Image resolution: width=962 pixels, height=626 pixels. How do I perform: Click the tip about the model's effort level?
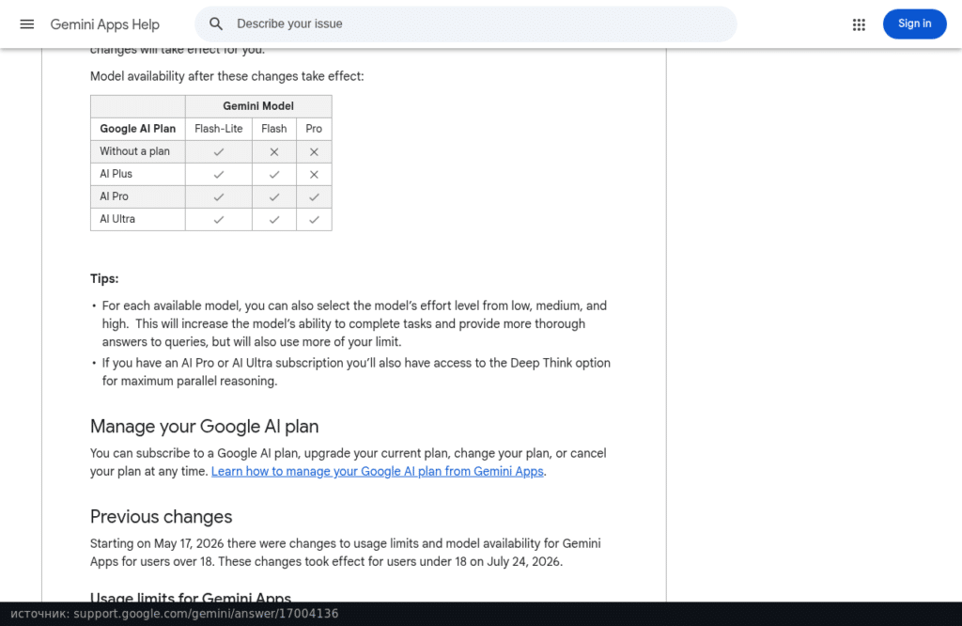pyautogui.click(x=354, y=324)
